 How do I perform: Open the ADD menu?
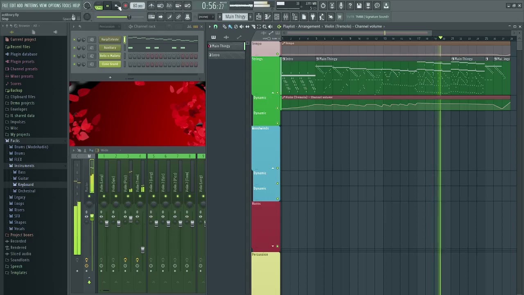pyautogui.click(x=20, y=6)
